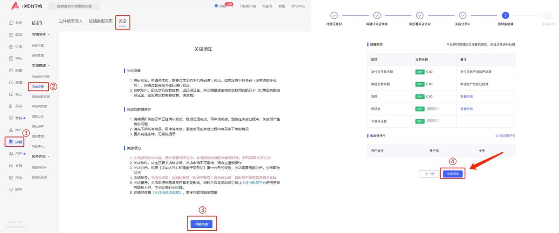Viewport: 559px width, 233px height.
Task: Open 店铺设置 menu item
Action: click(38, 87)
